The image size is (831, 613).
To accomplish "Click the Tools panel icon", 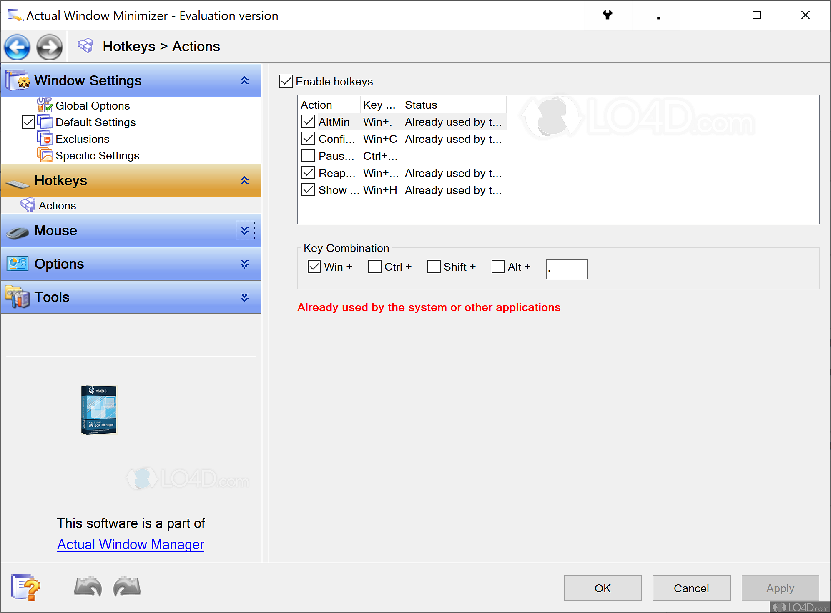I will coord(16,297).
